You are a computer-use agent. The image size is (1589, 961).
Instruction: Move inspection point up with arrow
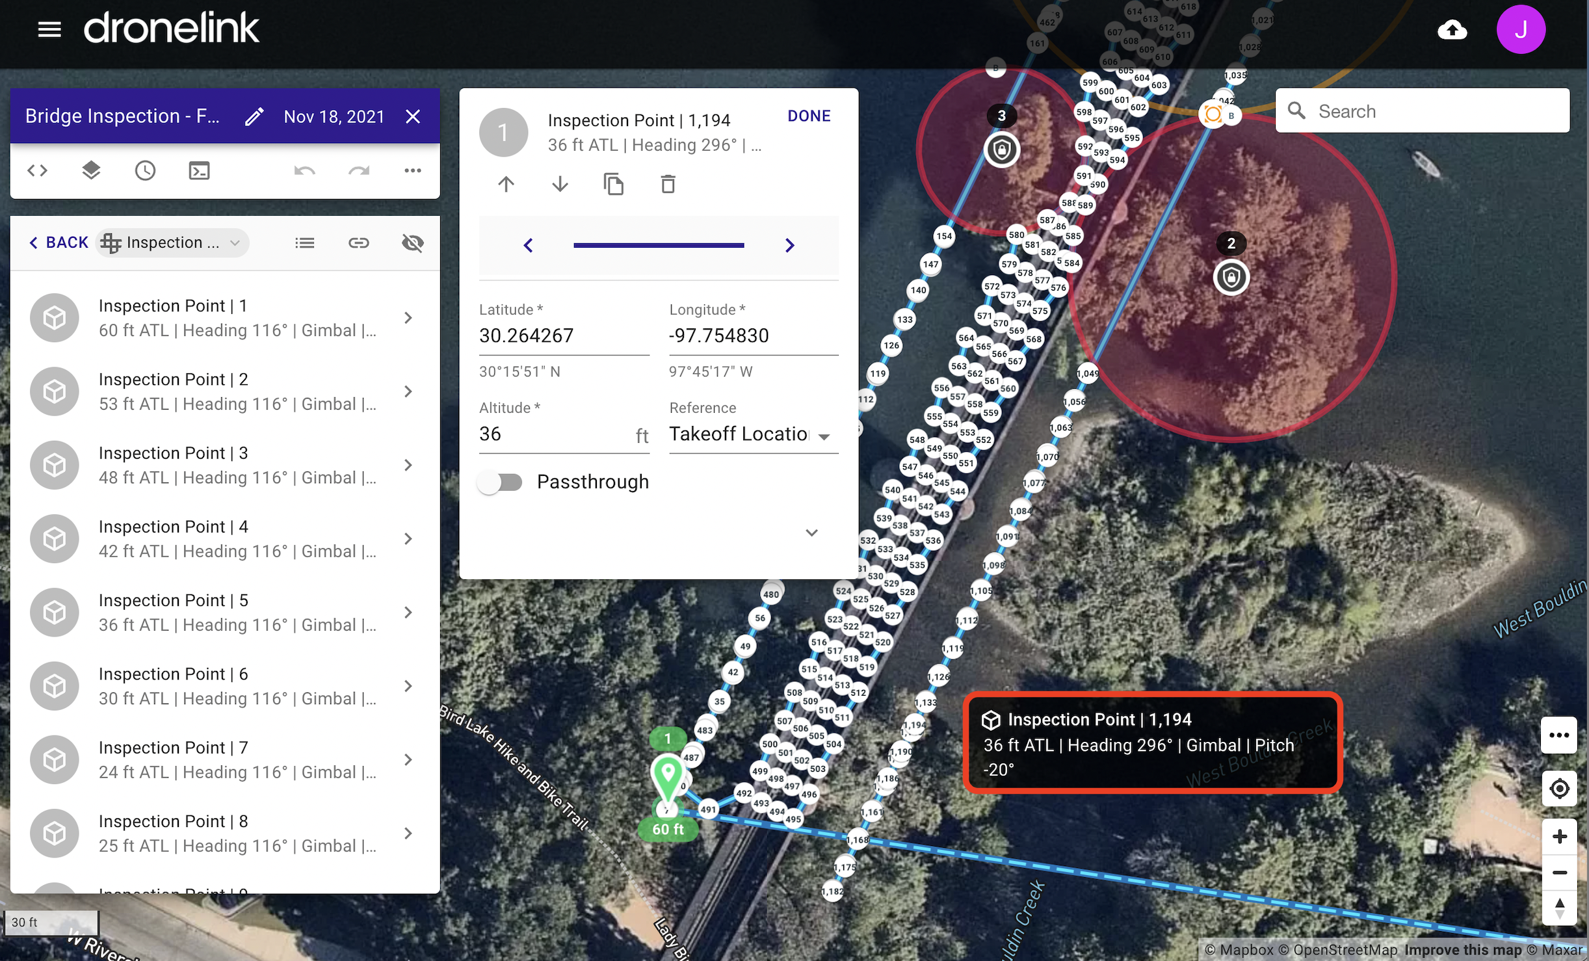(506, 185)
